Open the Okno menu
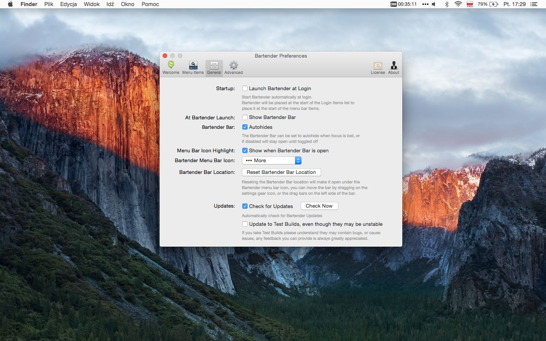 click(x=128, y=4)
